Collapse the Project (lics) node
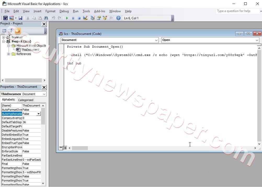The image size is (262, 187). [3, 41]
